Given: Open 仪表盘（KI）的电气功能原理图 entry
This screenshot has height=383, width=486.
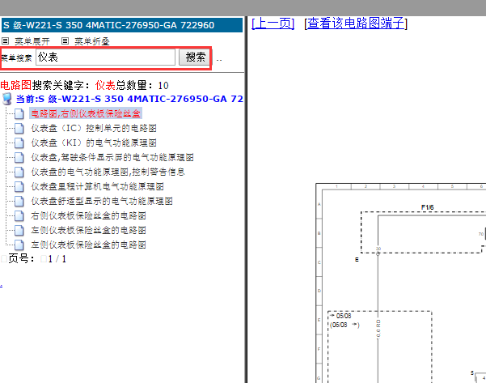Looking at the screenshot, I should [x=94, y=143].
